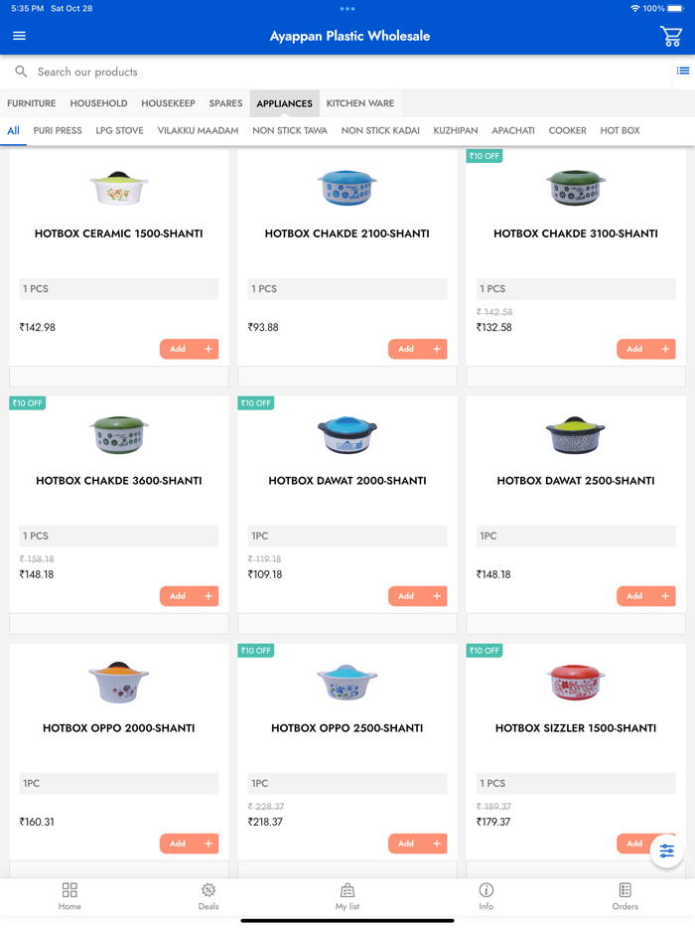695x928 pixels.
Task: Switch to list view using the blue list icon
Action: 683,71
